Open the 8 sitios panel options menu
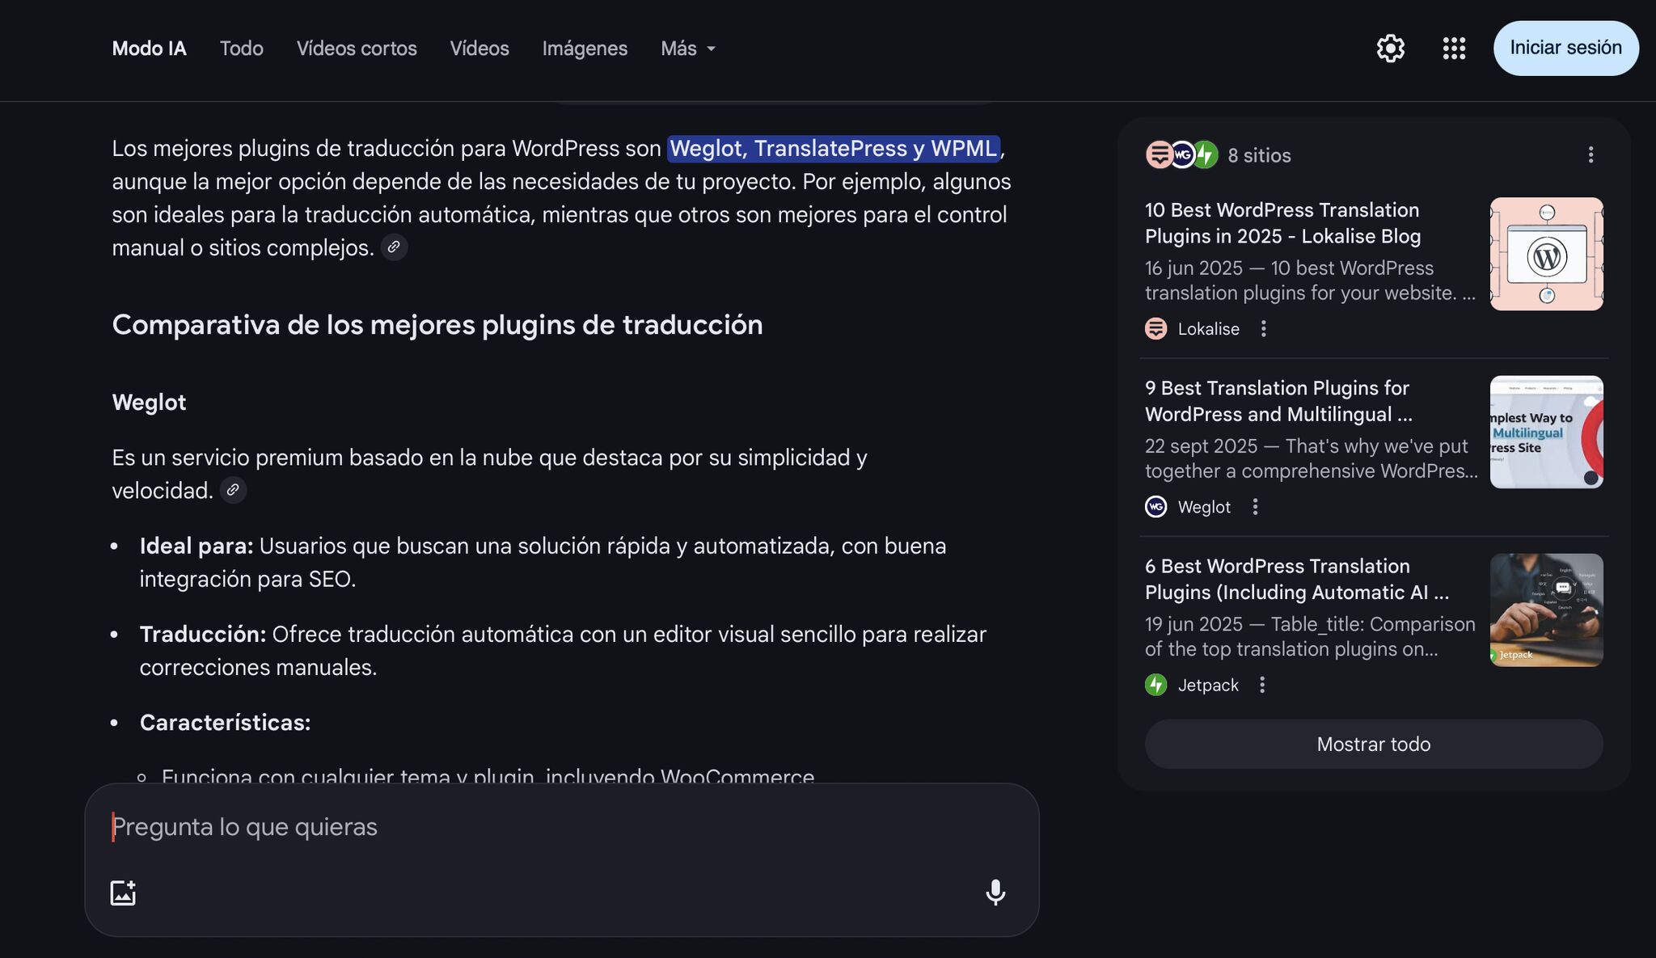 pos(1591,155)
